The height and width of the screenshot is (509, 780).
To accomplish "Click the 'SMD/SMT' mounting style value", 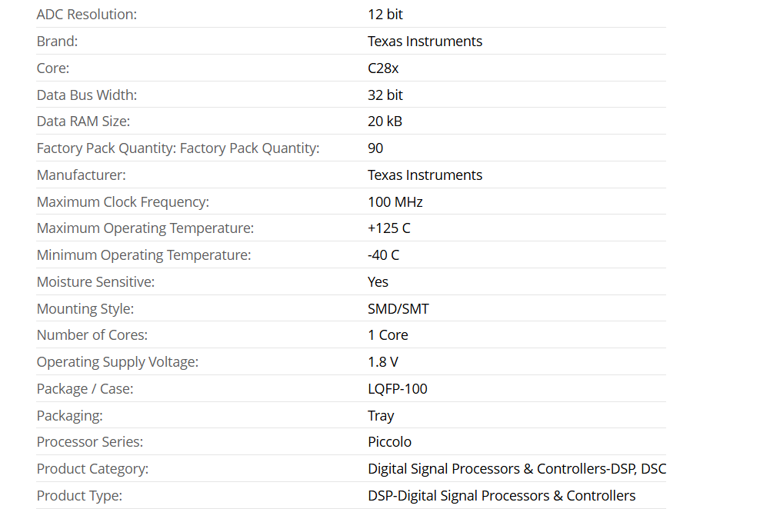I will click(x=398, y=309).
